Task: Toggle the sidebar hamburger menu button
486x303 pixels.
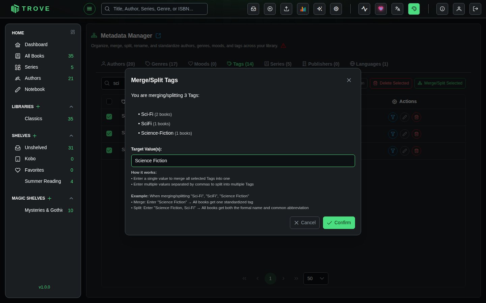Action: [x=89, y=9]
